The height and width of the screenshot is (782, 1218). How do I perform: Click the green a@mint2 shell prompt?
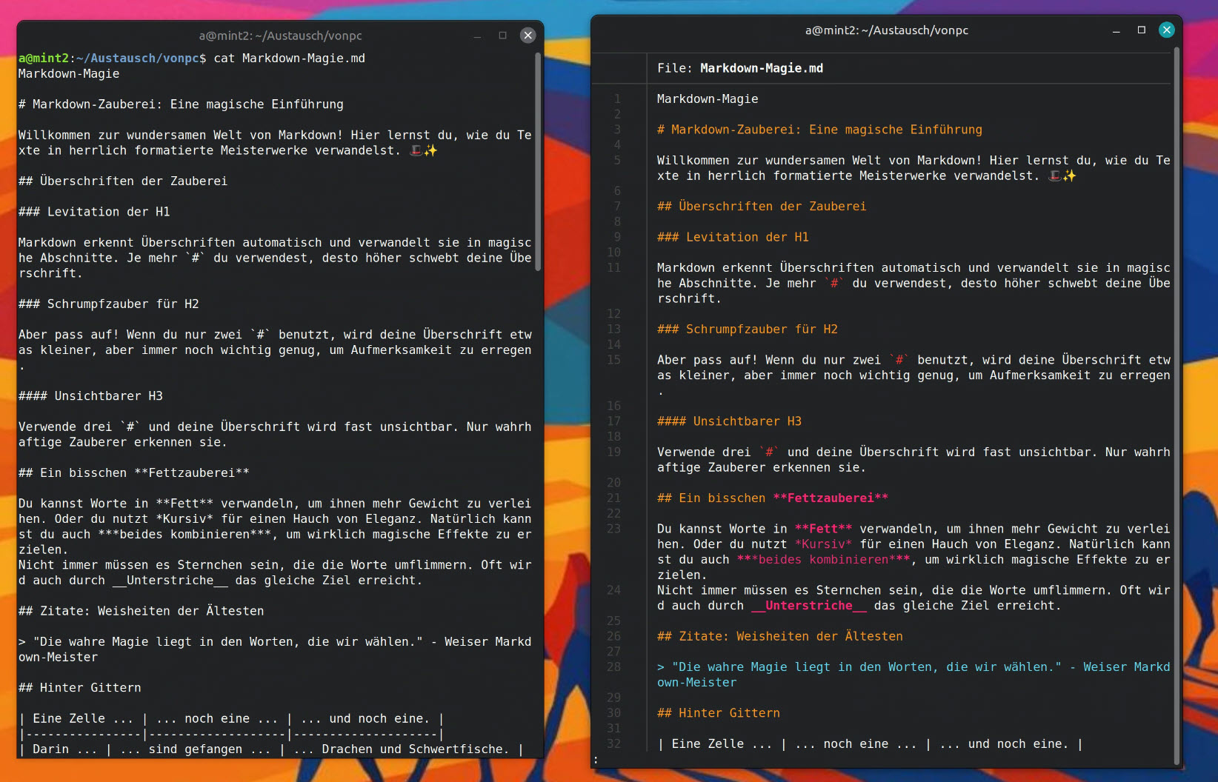[x=44, y=58]
